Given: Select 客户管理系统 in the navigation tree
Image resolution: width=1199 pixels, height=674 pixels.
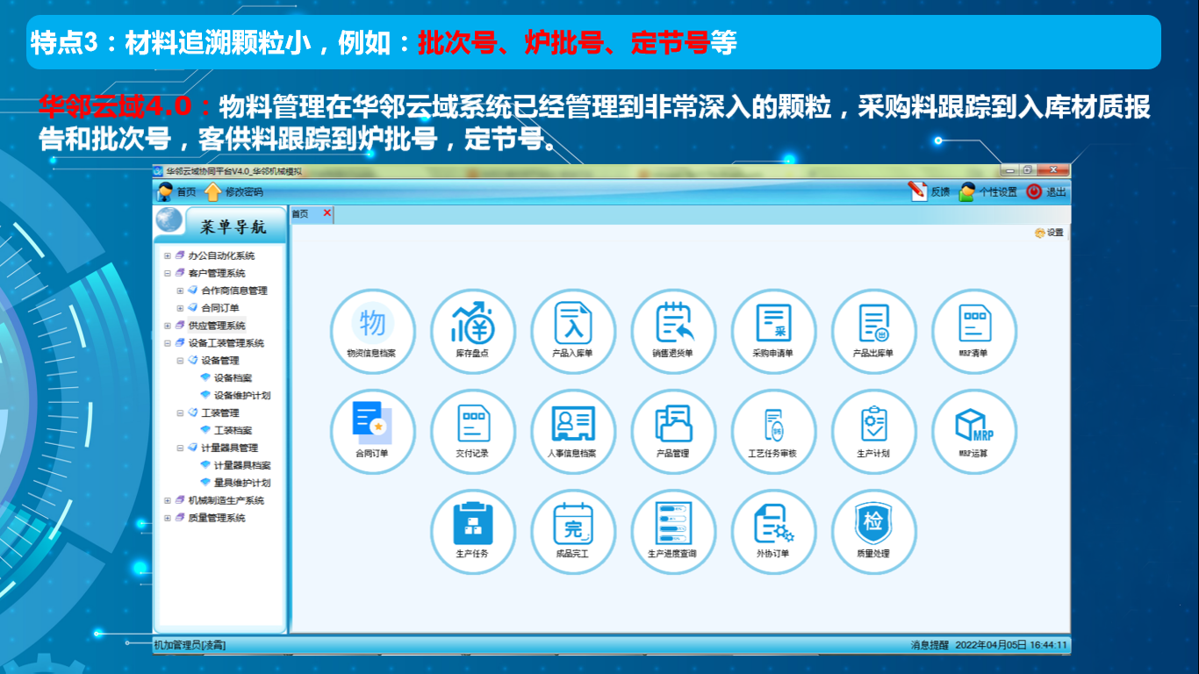Looking at the screenshot, I should 217,274.
